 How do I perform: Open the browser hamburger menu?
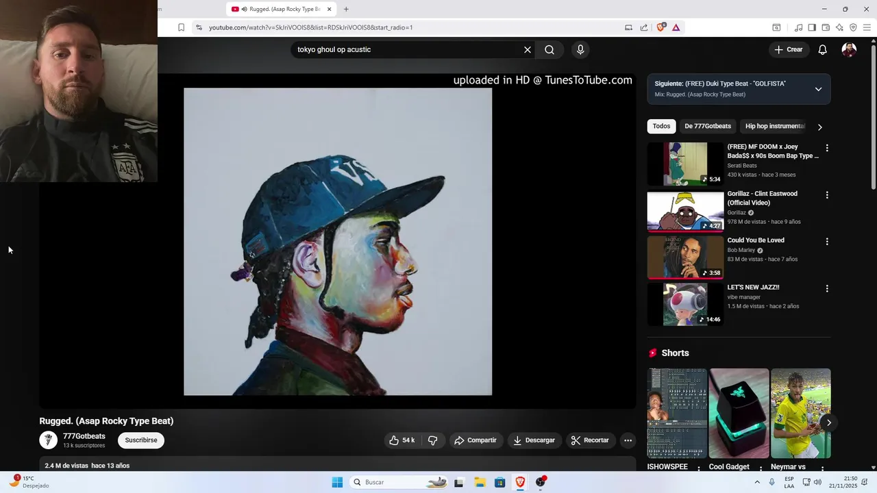pyautogui.click(x=867, y=27)
